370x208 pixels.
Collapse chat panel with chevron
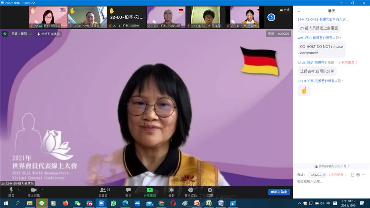[x=299, y=11]
